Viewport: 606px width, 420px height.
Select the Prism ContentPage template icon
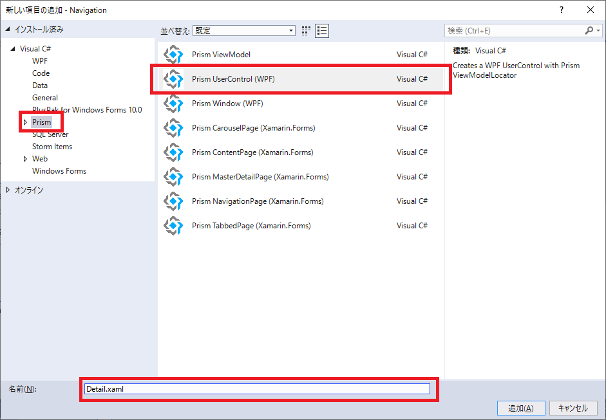click(173, 152)
